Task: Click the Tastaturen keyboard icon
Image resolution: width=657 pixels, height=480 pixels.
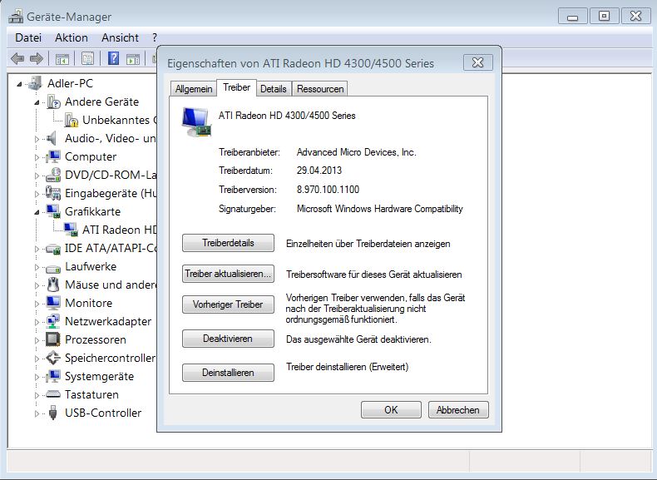Action: coord(53,394)
